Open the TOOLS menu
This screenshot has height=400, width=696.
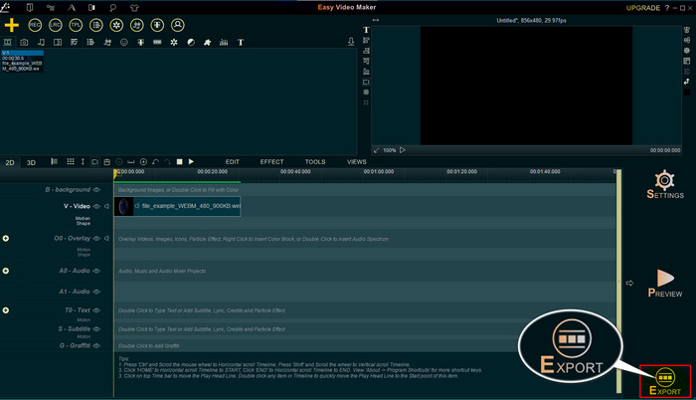pos(315,162)
